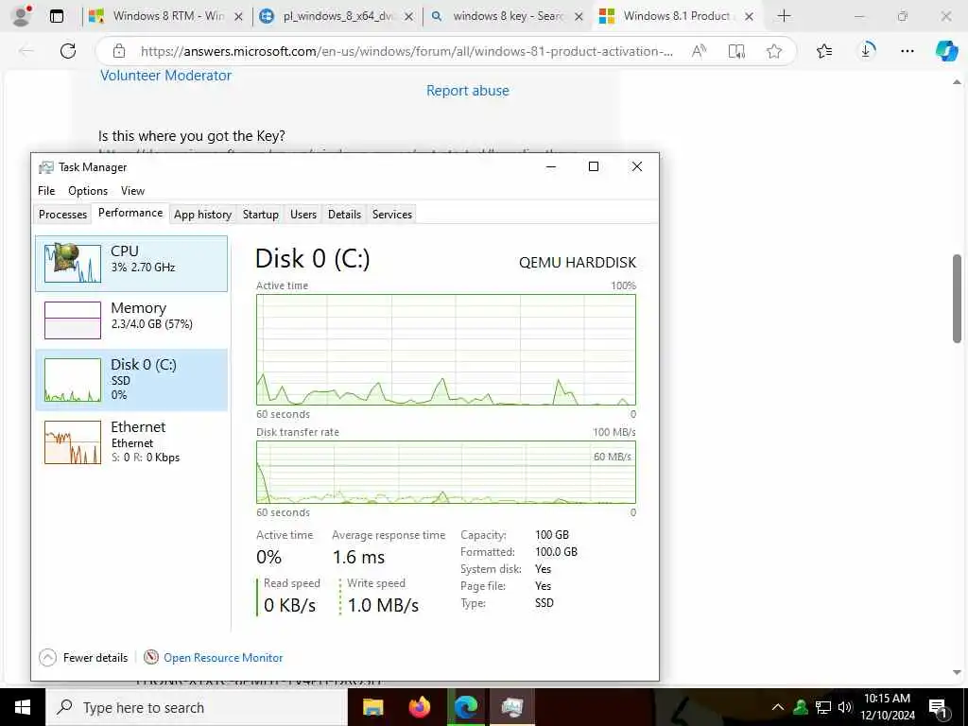View site information lock icon
968x726 pixels.
coord(119,51)
